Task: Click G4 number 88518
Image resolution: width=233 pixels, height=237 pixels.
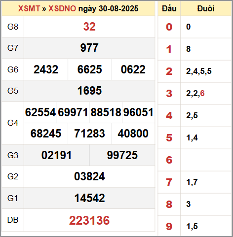Action: point(106,112)
